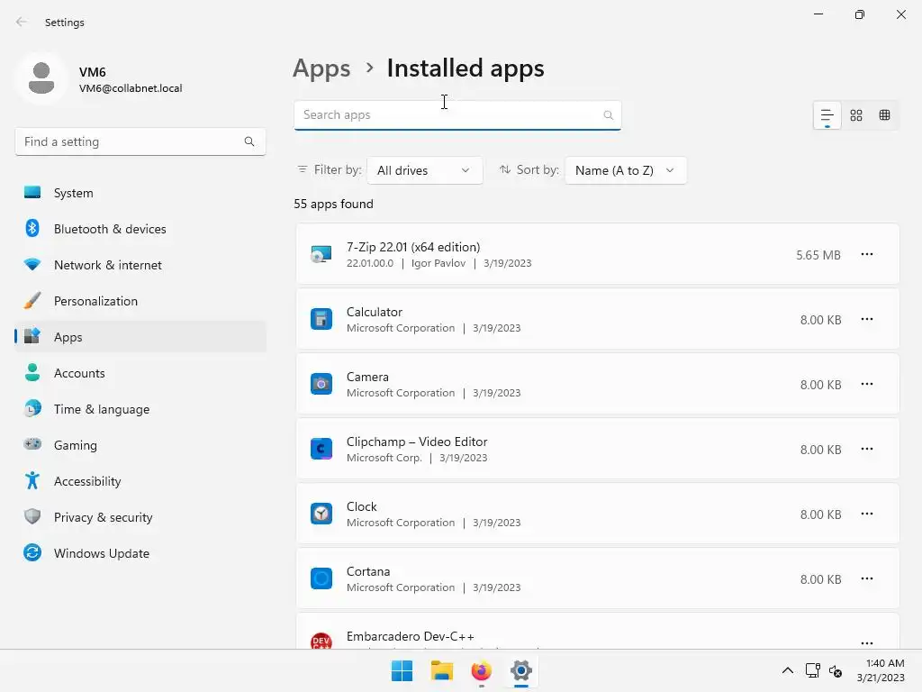Go to Windows Update section
This screenshot has width=922, height=692.
coord(101,553)
